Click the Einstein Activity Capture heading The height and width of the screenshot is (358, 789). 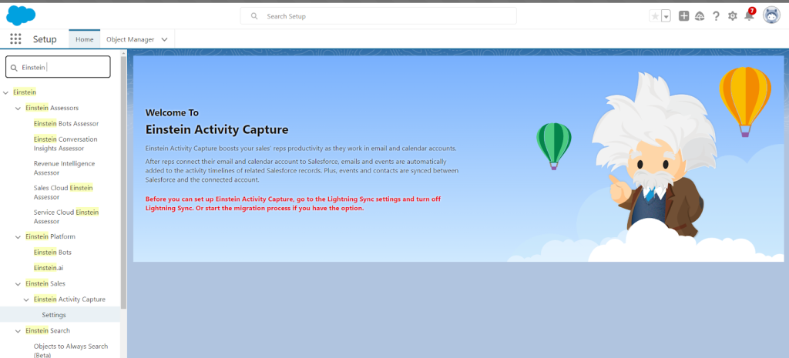point(217,129)
